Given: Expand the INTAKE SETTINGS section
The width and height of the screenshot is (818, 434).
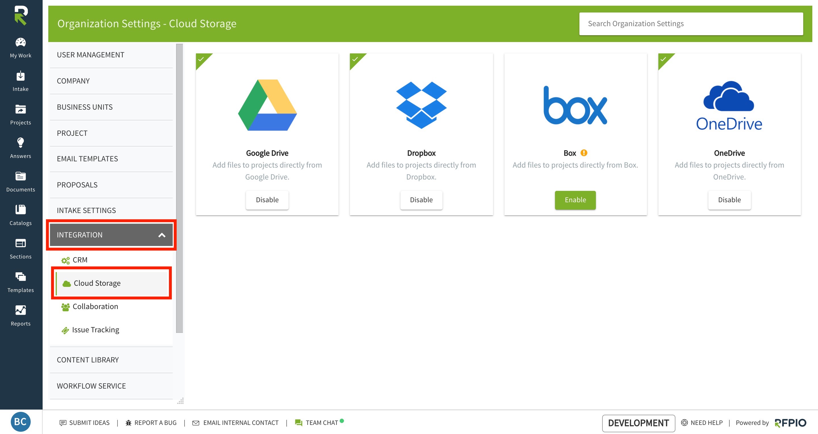Looking at the screenshot, I should (x=111, y=210).
